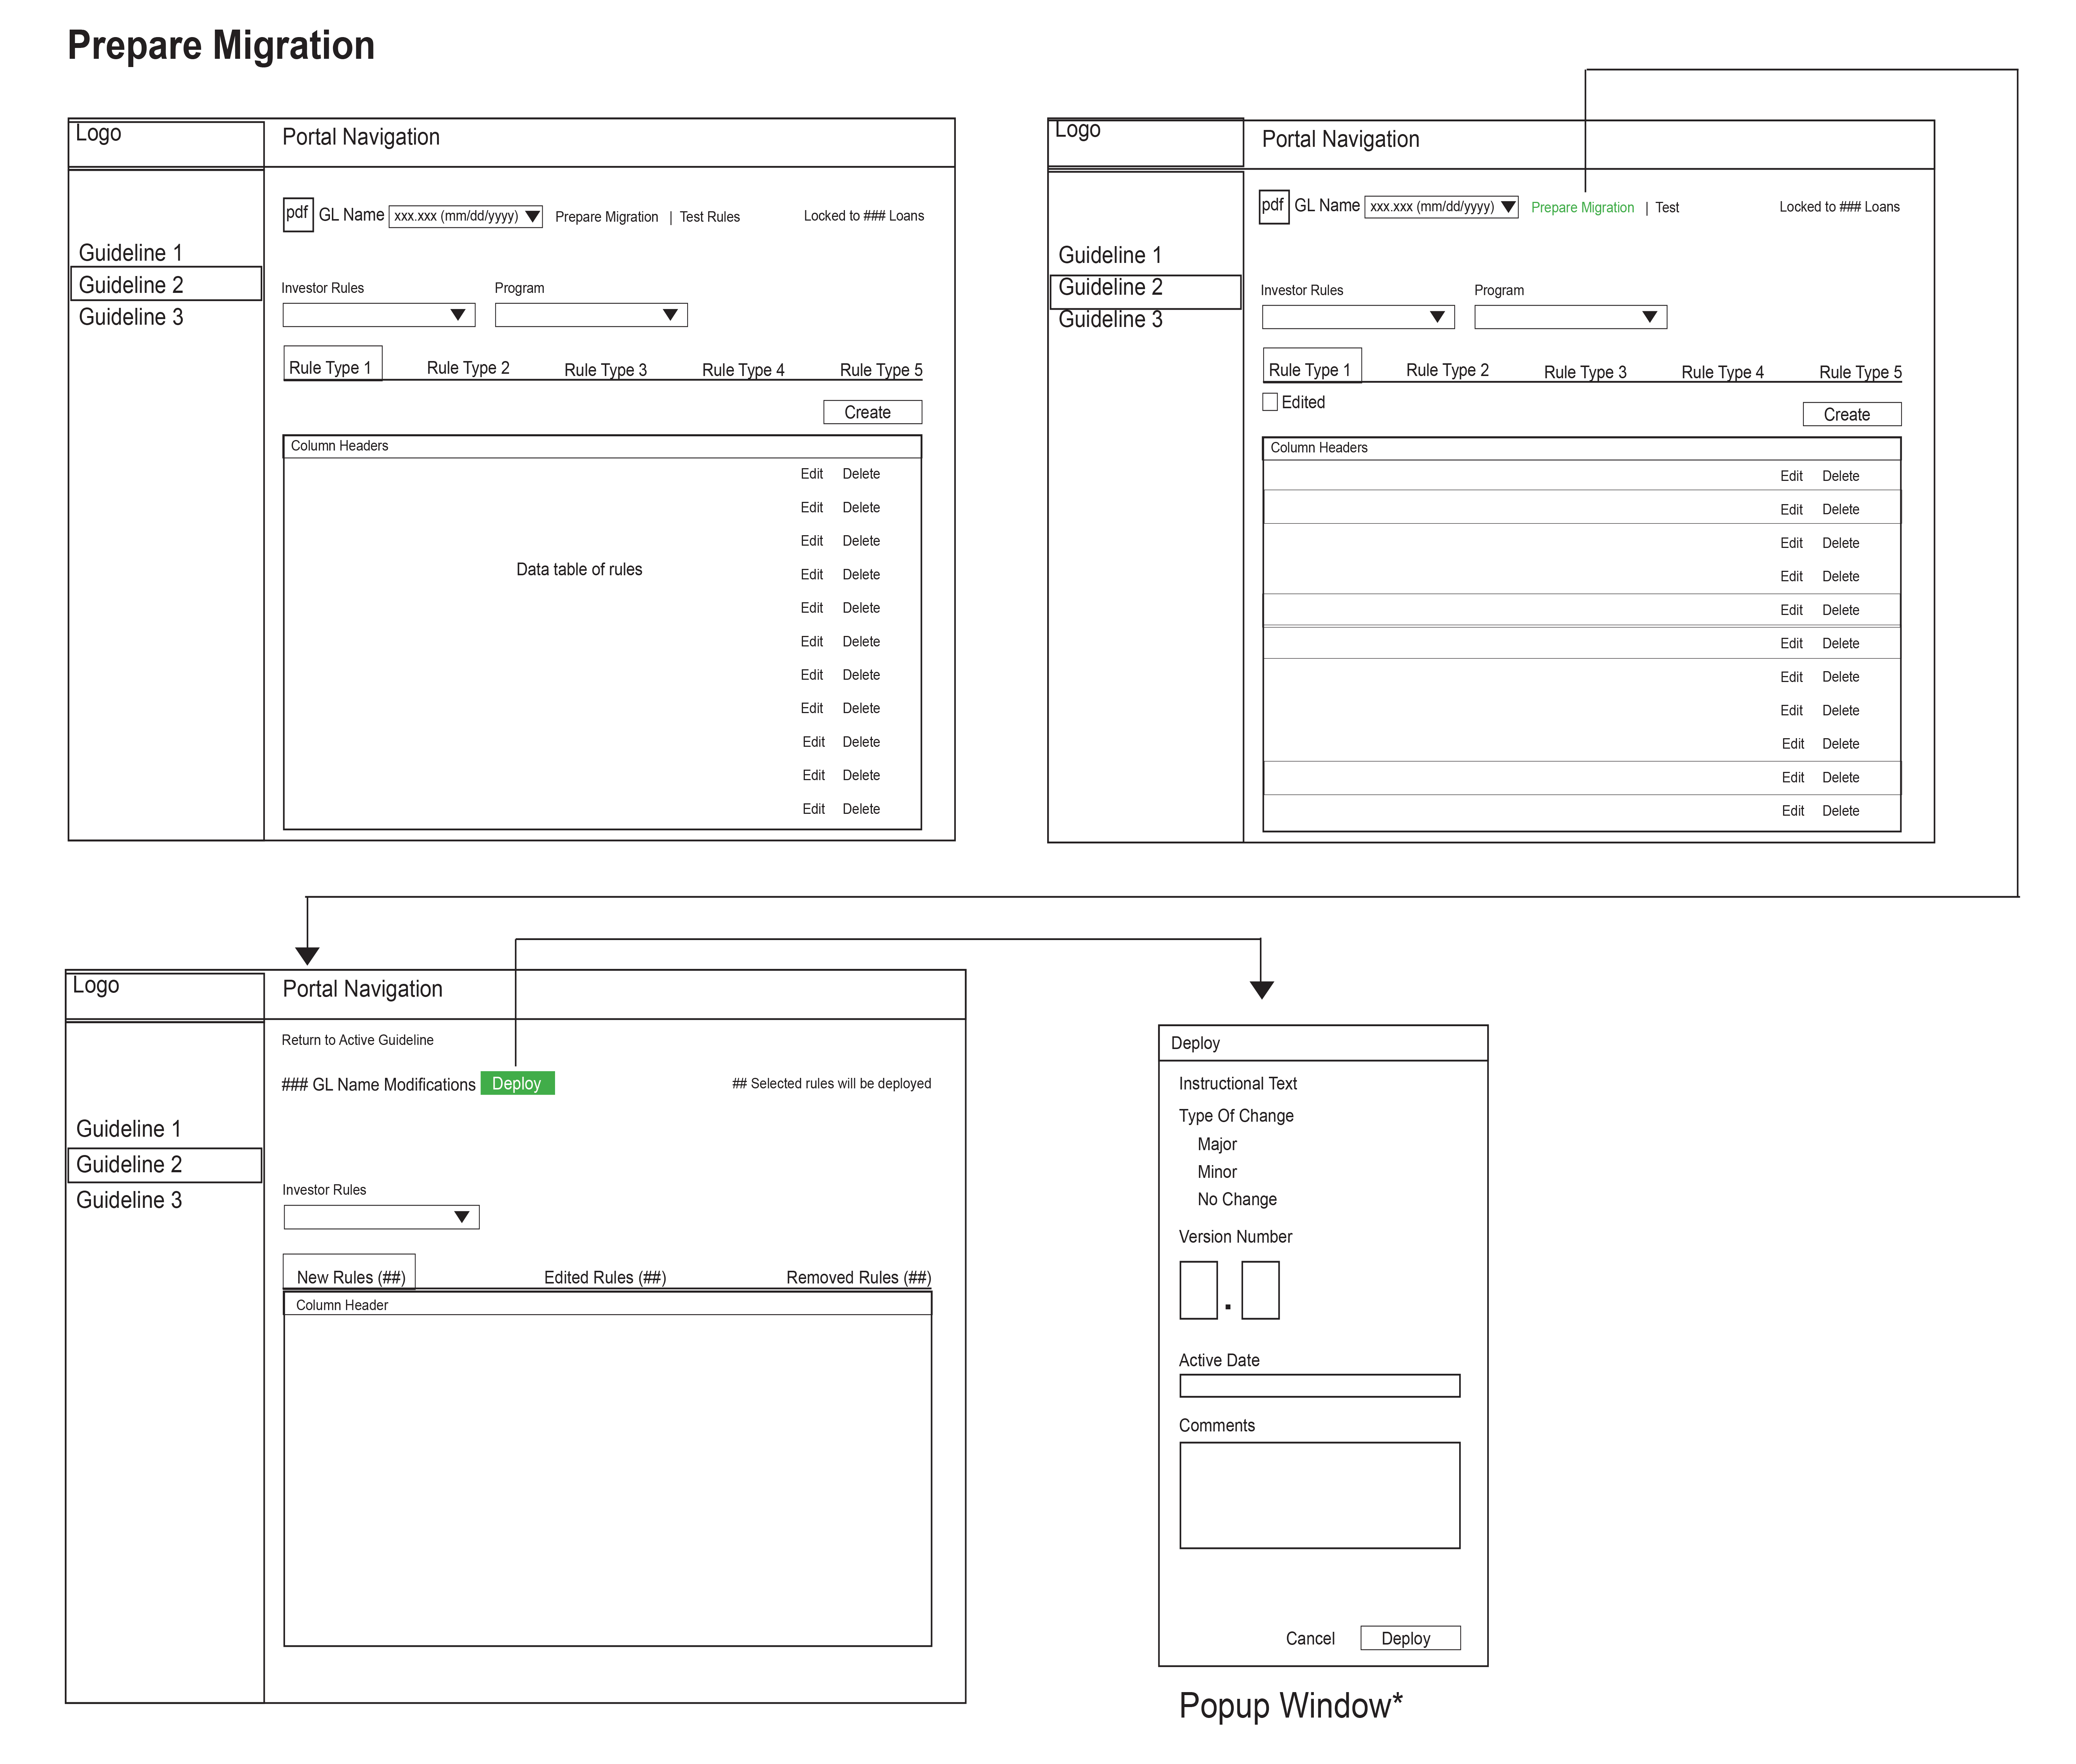Select Guideline 3 in top-left wireframe sidebar
This screenshot has height=1764, width=2076.
(x=131, y=317)
